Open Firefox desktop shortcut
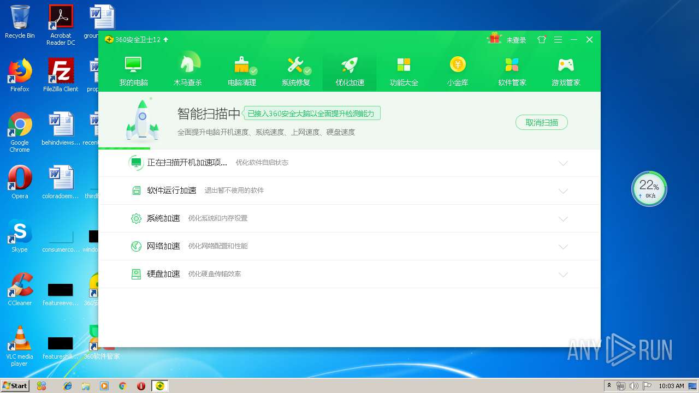This screenshot has height=393, width=699. pyautogui.click(x=20, y=75)
